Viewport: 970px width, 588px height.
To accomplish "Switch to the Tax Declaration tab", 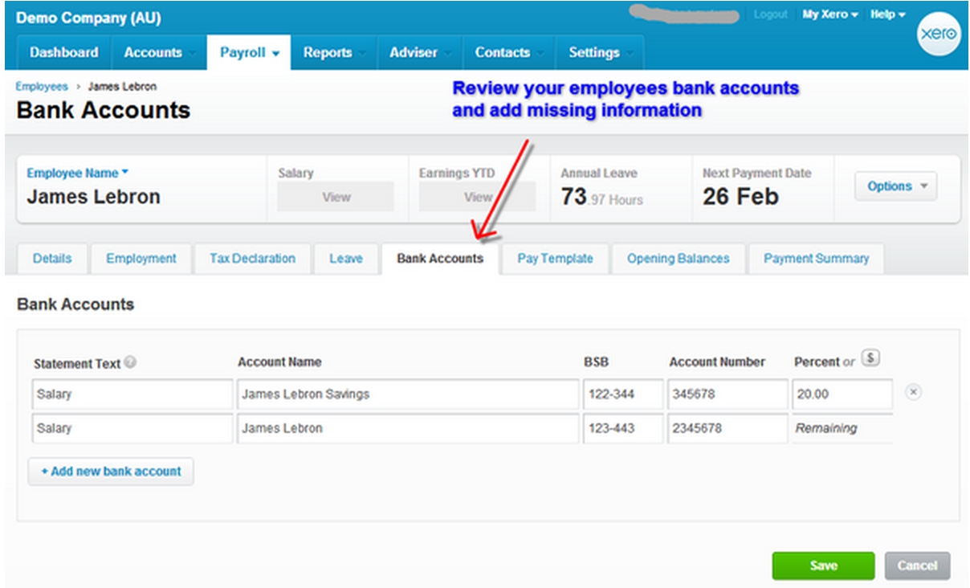I will pyautogui.click(x=252, y=259).
